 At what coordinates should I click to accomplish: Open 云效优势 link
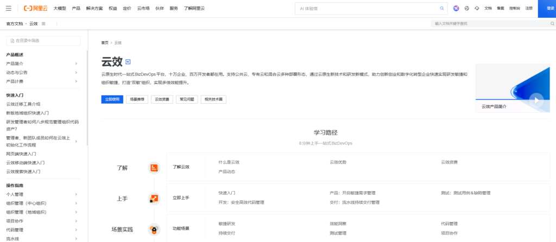(x=338, y=162)
